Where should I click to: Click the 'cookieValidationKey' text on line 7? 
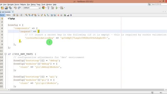(40, 38)
